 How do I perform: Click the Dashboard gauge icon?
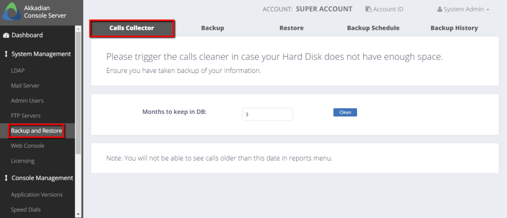[6, 35]
